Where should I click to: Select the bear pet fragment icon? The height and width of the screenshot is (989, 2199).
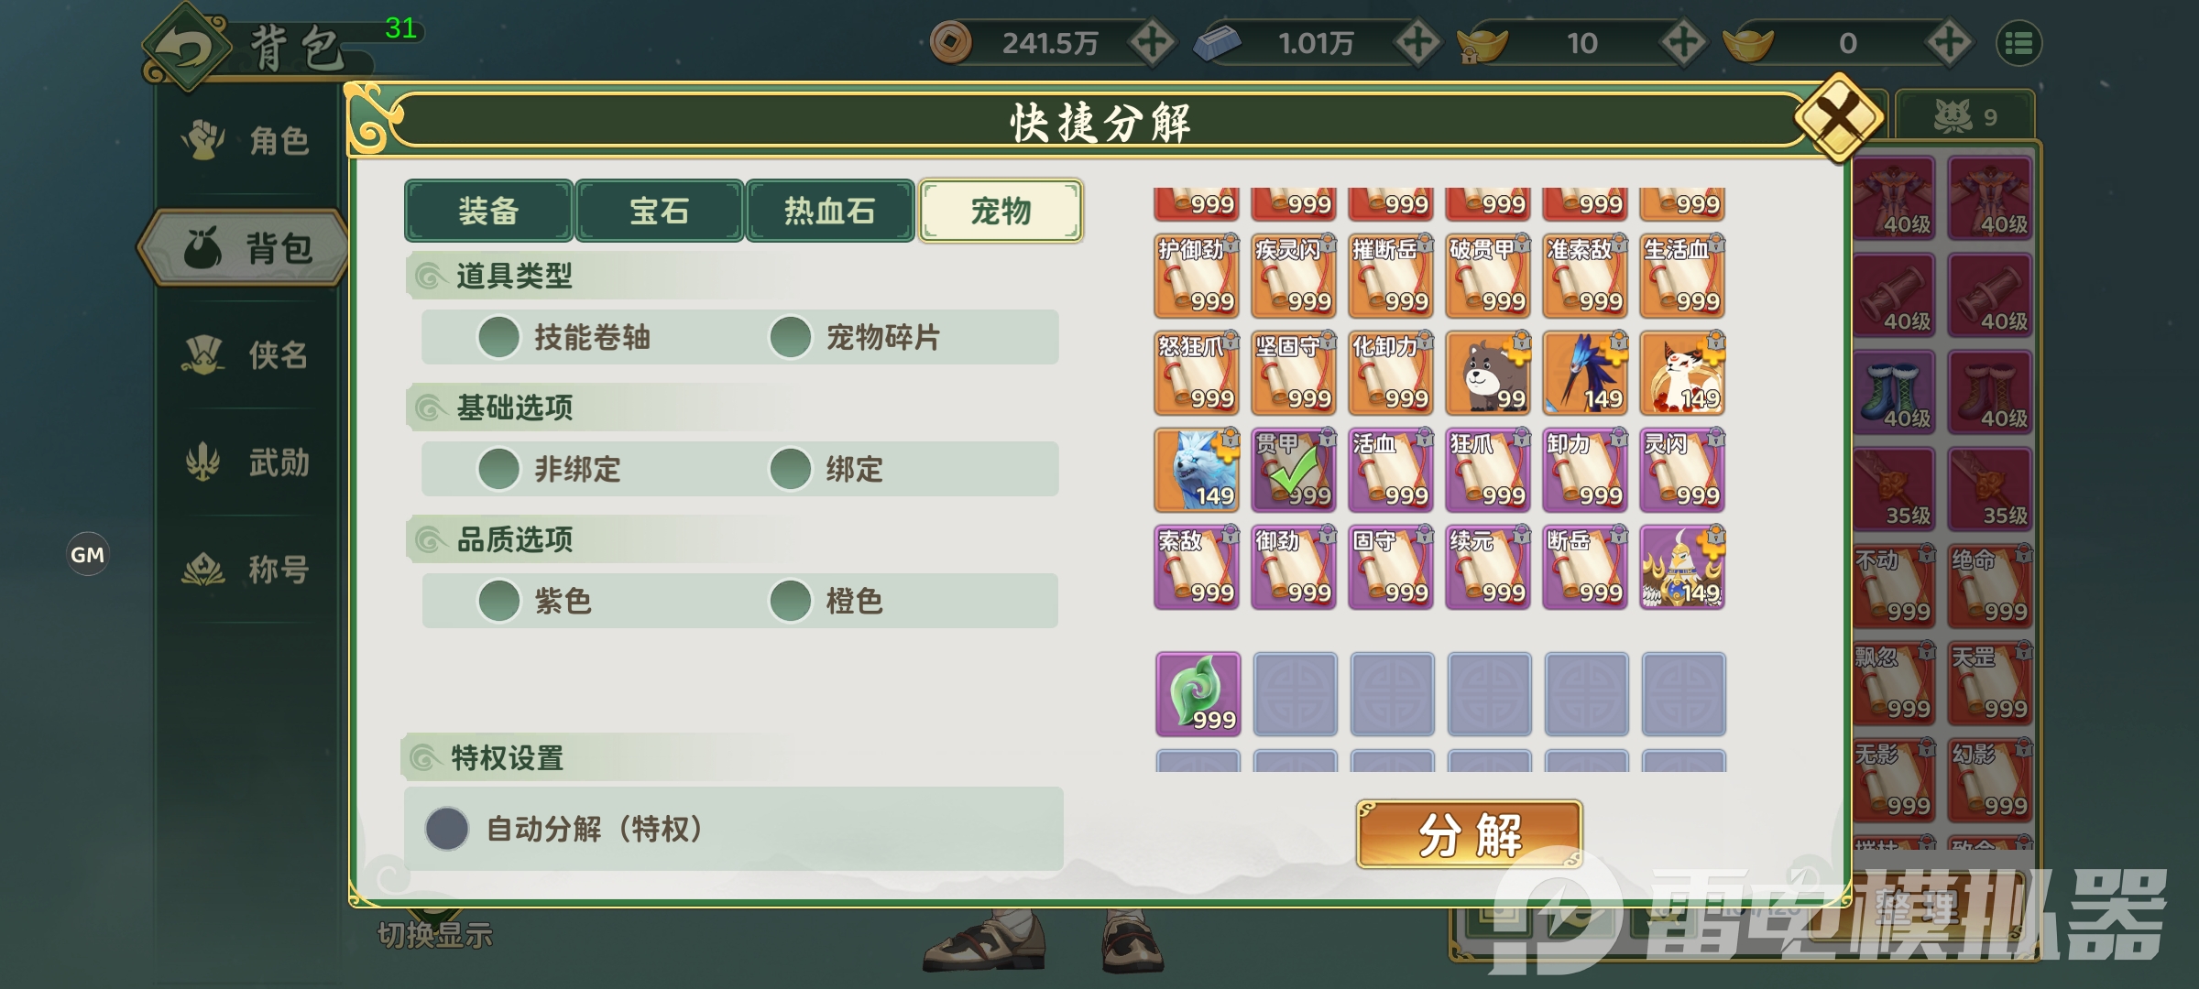tap(1489, 374)
